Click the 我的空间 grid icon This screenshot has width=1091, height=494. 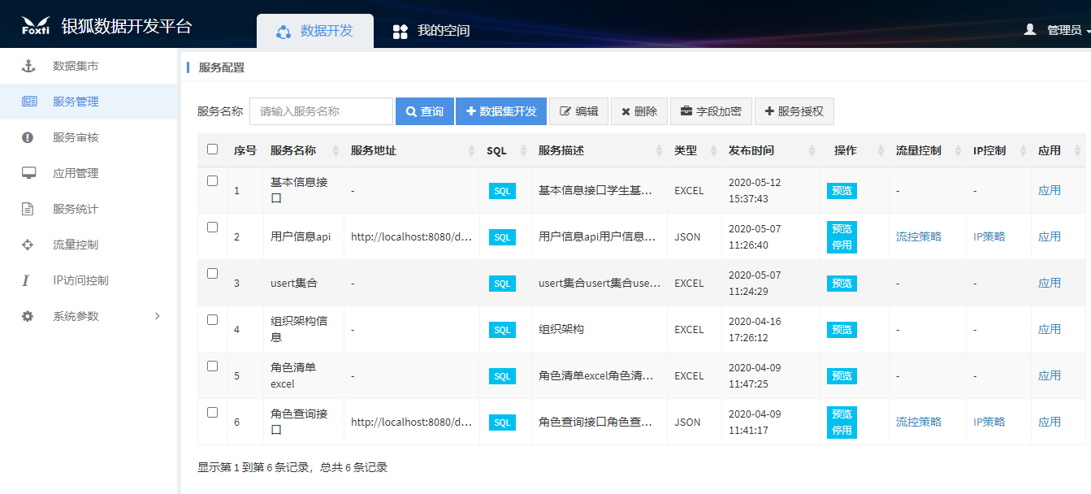400,31
